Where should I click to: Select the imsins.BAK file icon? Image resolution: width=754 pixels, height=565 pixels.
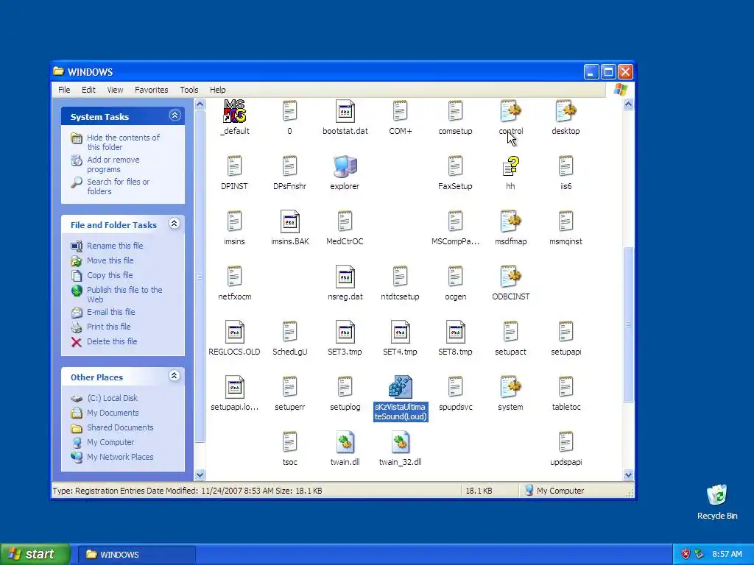pyautogui.click(x=290, y=221)
